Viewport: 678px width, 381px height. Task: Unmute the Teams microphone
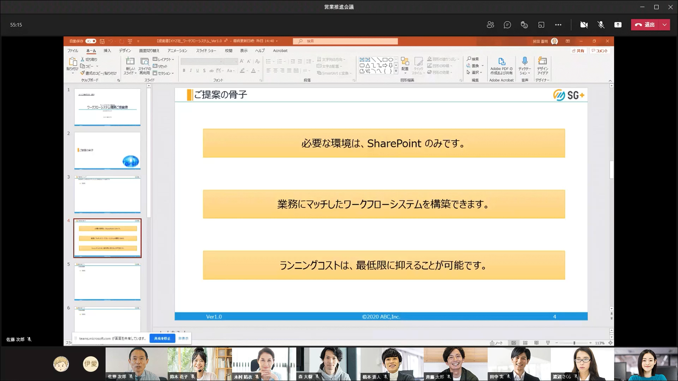coord(601,25)
